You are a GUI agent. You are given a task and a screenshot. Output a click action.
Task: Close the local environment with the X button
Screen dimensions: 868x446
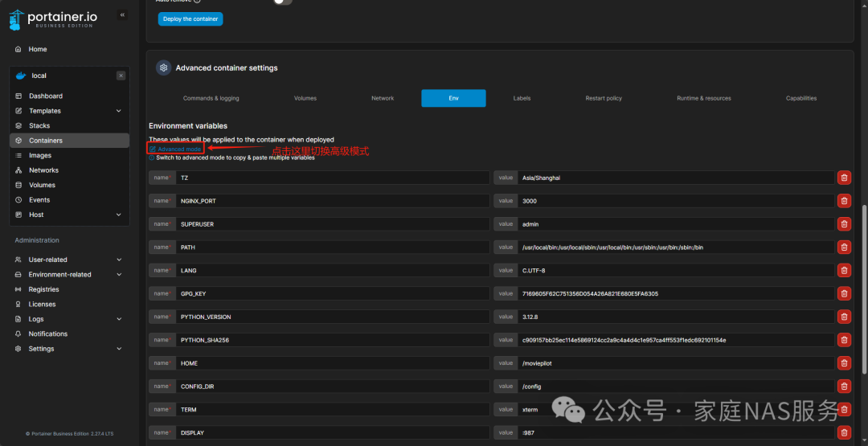[x=121, y=76]
